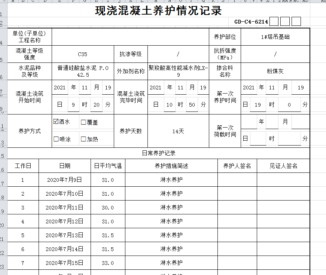Click the pour finish hour value 10
Screen dimensions: 326x275
(170, 104)
